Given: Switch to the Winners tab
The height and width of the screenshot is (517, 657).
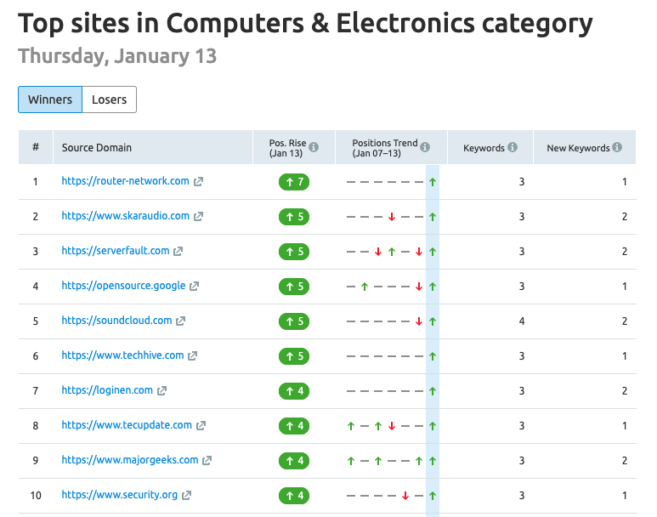Looking at the screenshot, I should click(x=50, y=99).
